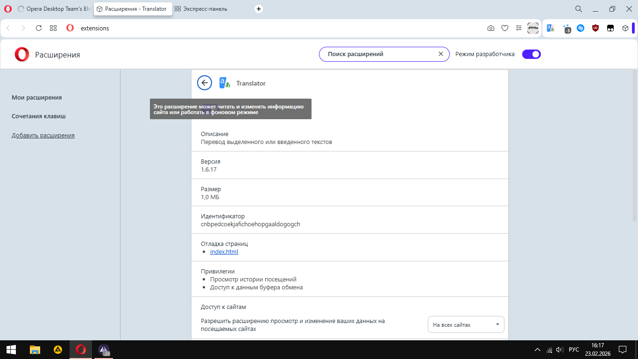Image resolution: width=638 pixels, height=359 pixels.
Task: Add page to bookmarks with heart icon
Action: tap(505, 28)
